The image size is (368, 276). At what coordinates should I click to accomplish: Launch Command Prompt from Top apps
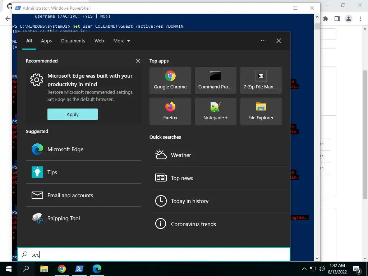(215, 80)
